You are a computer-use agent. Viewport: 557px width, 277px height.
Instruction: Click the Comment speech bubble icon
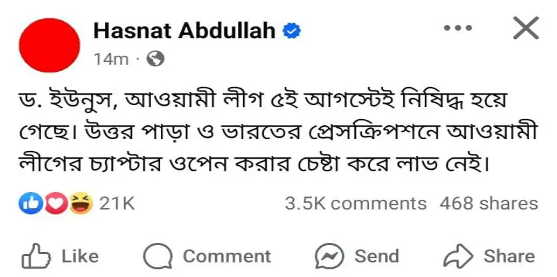[x=158, y=255]
